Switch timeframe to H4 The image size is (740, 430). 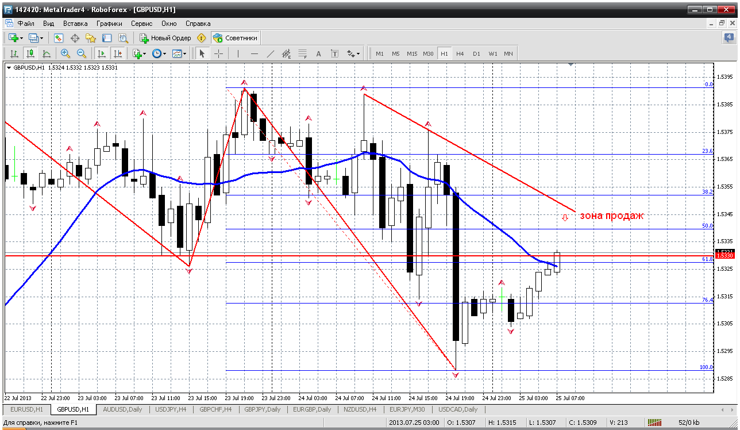460,53
